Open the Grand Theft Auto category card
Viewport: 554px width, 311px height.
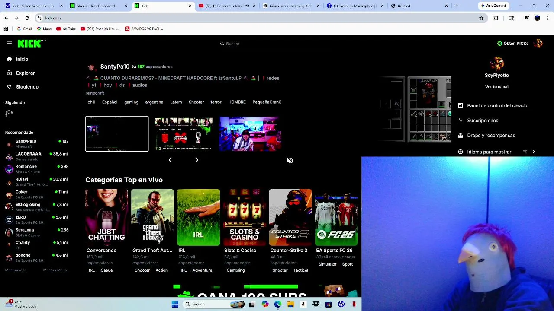[152, 217]
